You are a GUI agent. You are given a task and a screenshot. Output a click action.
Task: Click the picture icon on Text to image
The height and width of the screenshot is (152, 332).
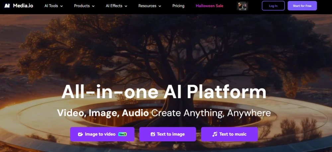click(153, 134)
